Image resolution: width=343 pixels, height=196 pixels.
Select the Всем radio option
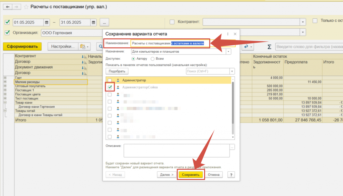pos(153,59)
